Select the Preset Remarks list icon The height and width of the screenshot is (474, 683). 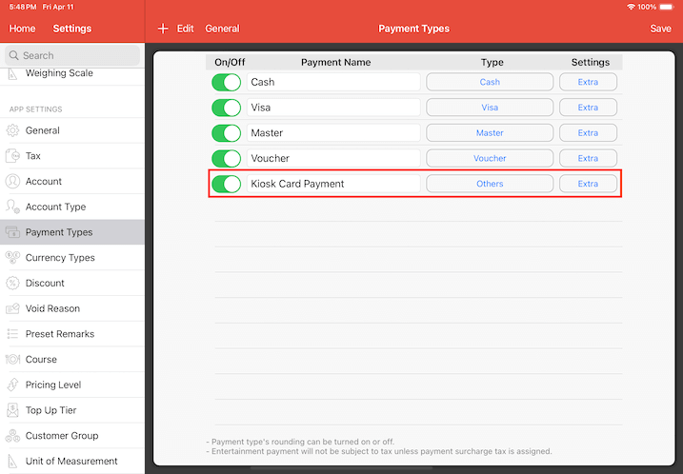coord(13,334)
